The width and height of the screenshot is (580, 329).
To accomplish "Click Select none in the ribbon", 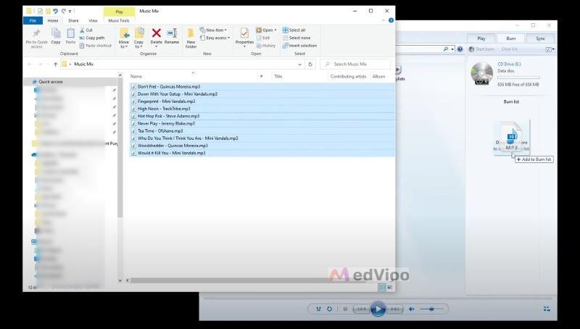I will coord(297,38).
